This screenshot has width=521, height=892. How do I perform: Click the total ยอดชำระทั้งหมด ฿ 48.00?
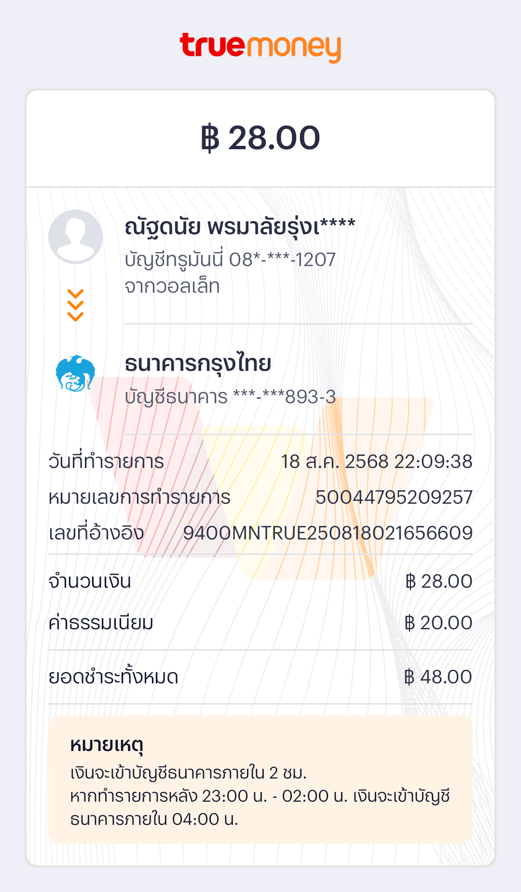click(438, 677)
